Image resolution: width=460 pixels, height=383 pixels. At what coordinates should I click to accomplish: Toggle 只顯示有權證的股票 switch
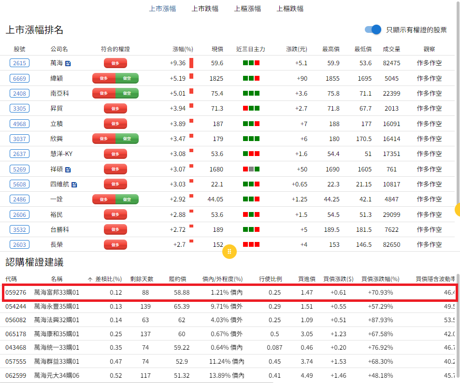373,30
